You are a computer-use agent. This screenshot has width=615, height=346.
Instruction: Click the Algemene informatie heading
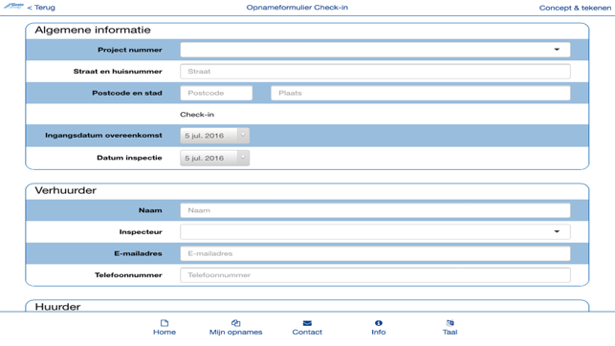tap(93, 31)
